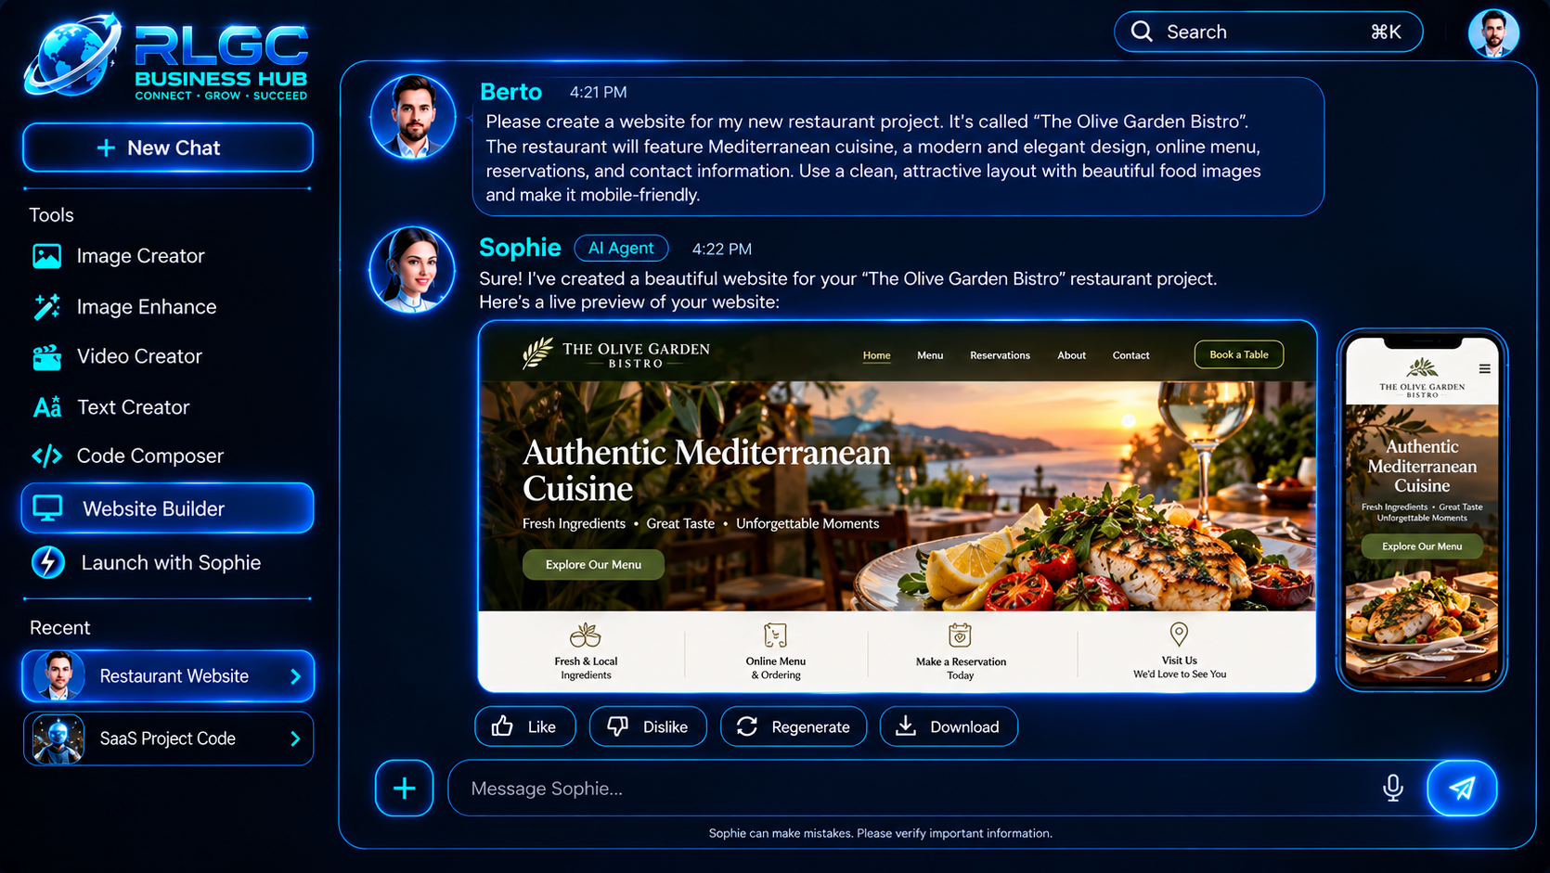Select Website Builder in the sidebar
This screenshot has height=873, width=1550.
(x=168, y=508)
